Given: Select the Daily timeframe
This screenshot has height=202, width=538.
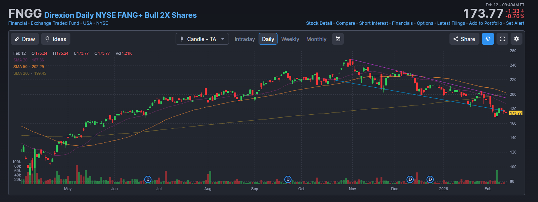Looking at the screenshot, I should [268, 39].
